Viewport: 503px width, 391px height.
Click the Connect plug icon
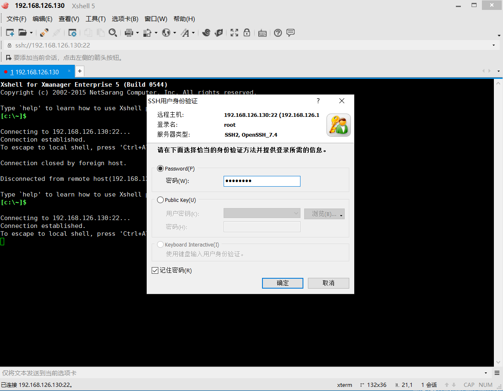(x=44, y=33)
